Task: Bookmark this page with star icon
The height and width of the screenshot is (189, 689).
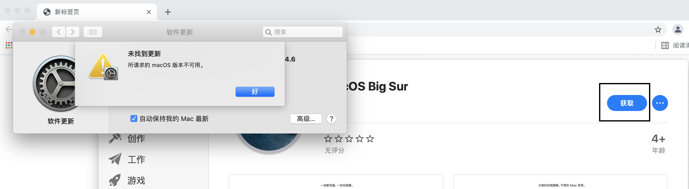Action: (x=658, y=30)
